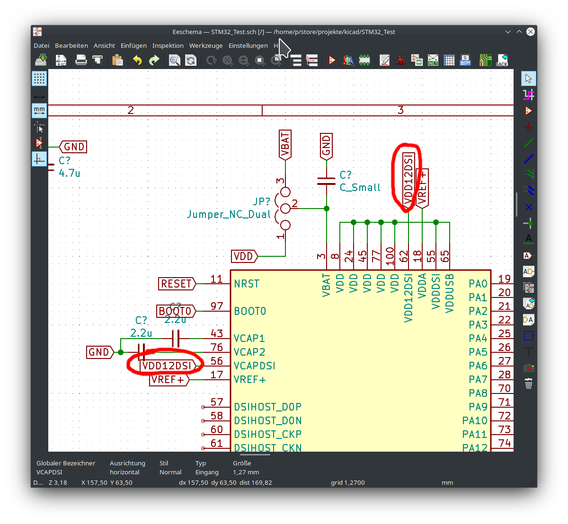Toggle cursor shape on left toolbar
Image resolution: width=568 pixels, height=524 pixels.
[x=39, y=127]
